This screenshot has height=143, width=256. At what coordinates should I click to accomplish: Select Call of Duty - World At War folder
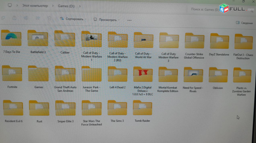click(x=143, y=40)
